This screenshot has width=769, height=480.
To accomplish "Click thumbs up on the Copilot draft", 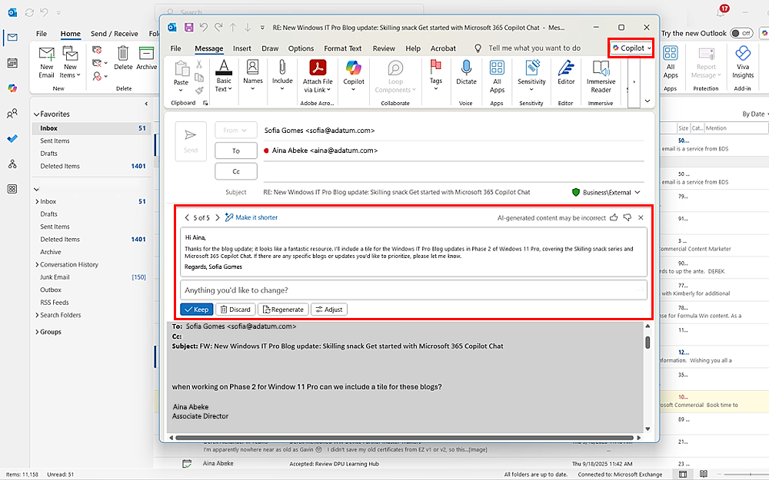I will click(614, 218).
